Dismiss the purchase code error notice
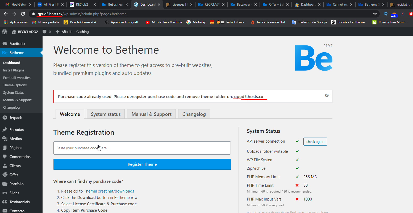 pyautogui.click(x=327, y=95)
